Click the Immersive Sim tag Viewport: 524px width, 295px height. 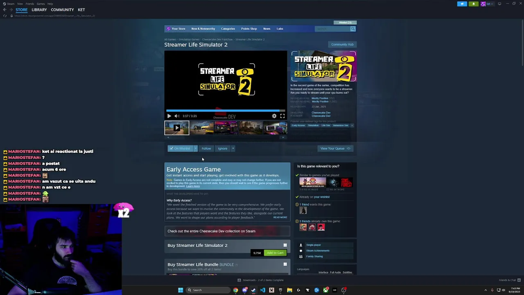click(x=341, y=125)
